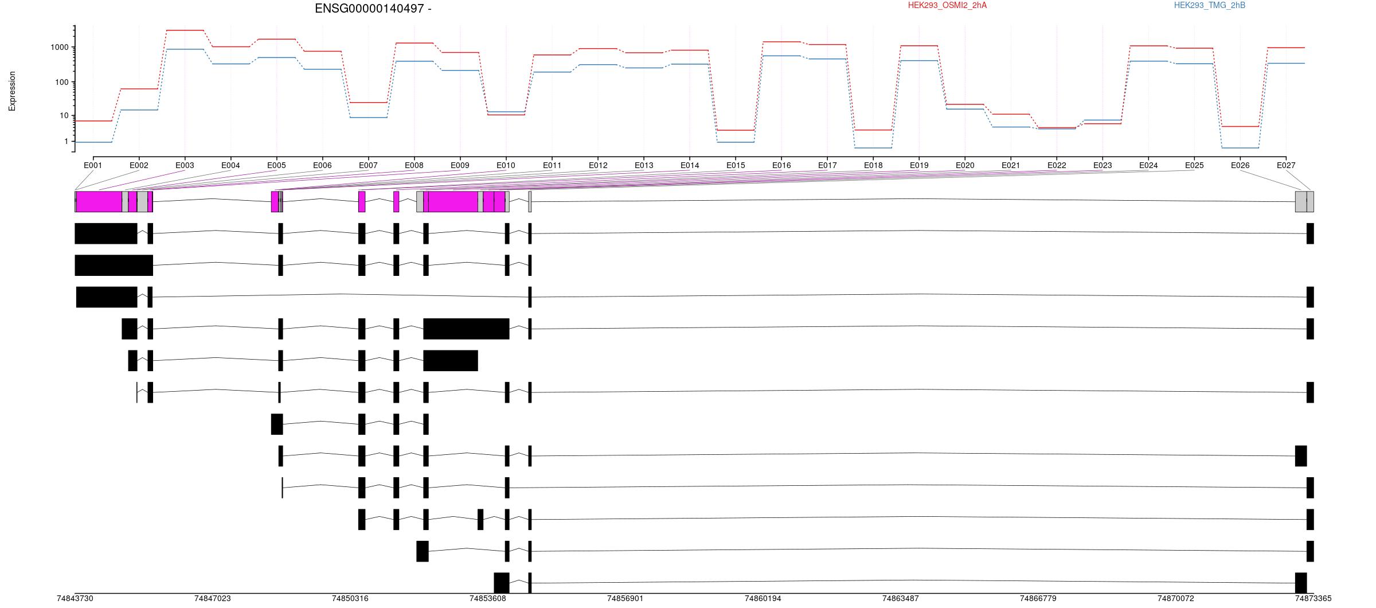Click exon label E010
The width and height of the screenshot is (1376, 608).
(x=506, y=165)
